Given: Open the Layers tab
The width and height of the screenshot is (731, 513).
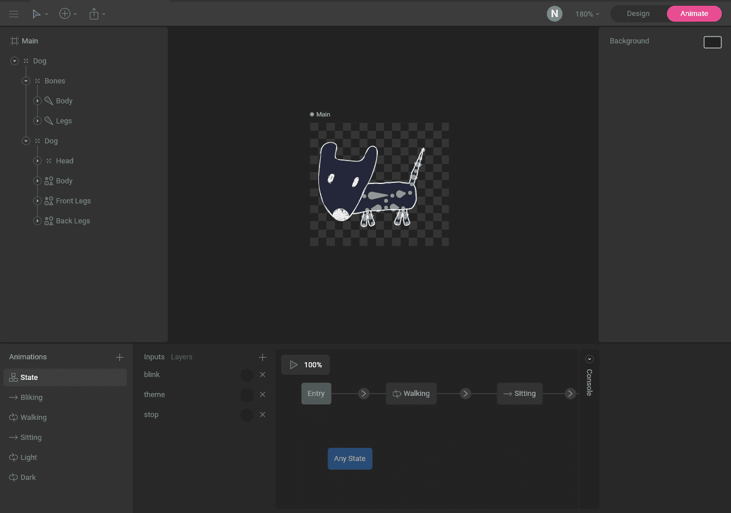Looking at the screenshot, I should tap(182, 357).
